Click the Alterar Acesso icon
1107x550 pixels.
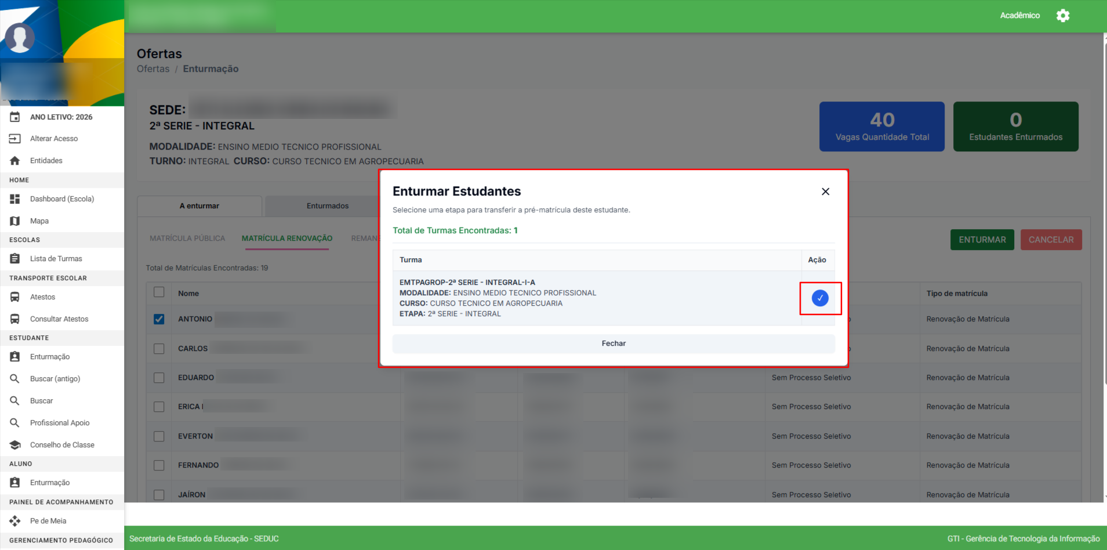(x=15, y=139)
